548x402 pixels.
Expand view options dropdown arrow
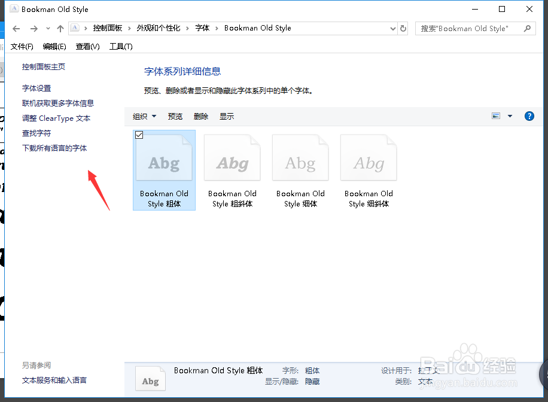point(510,116)
